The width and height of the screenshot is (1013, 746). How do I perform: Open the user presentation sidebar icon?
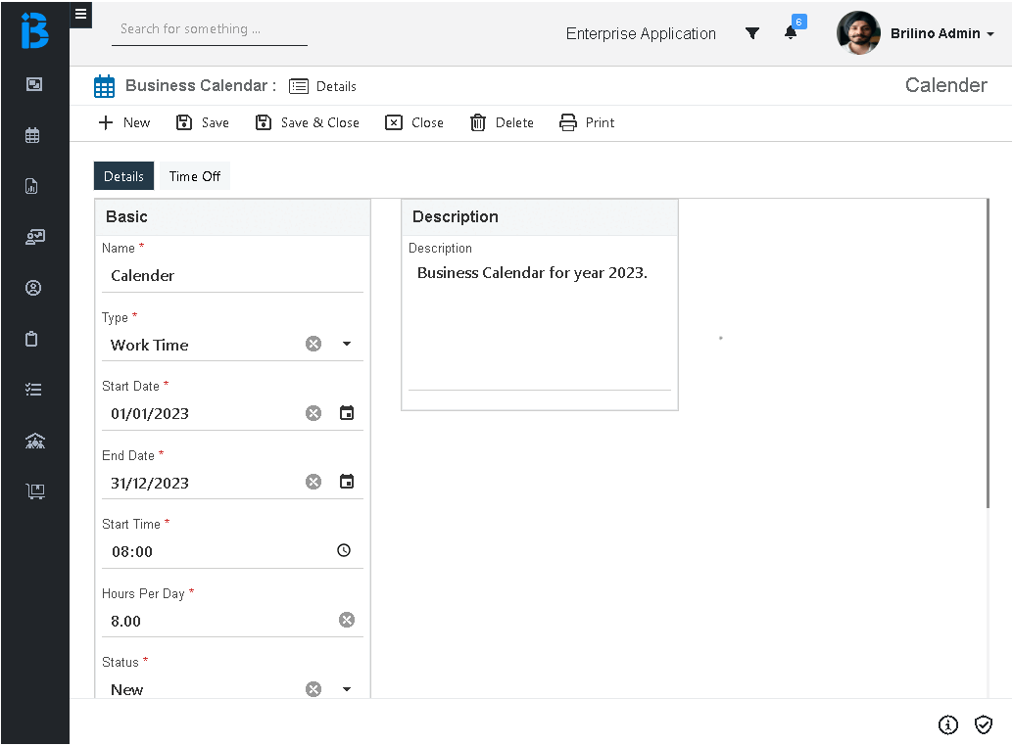[35, 237]
